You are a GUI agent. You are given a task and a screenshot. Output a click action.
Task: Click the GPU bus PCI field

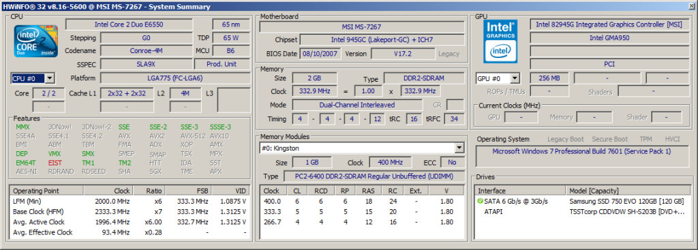coord(609,64)
